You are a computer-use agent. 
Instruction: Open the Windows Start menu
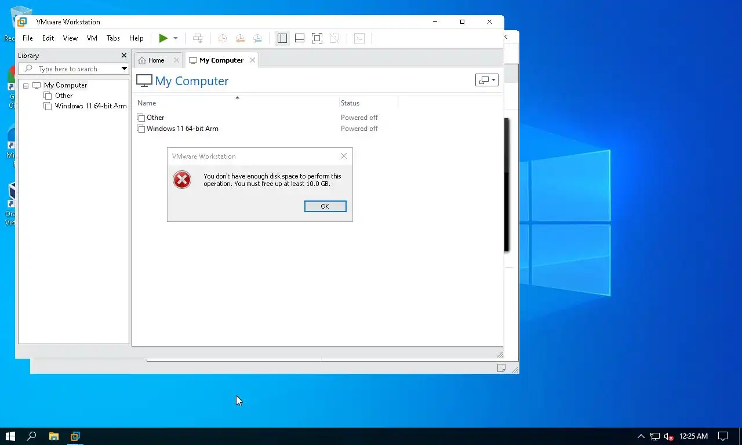10,436
